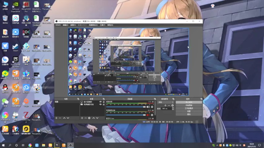The width and height of the screenshot is (264, 148).
Task: Open the Help (H) menu in OBS
Action: [110, 25]
